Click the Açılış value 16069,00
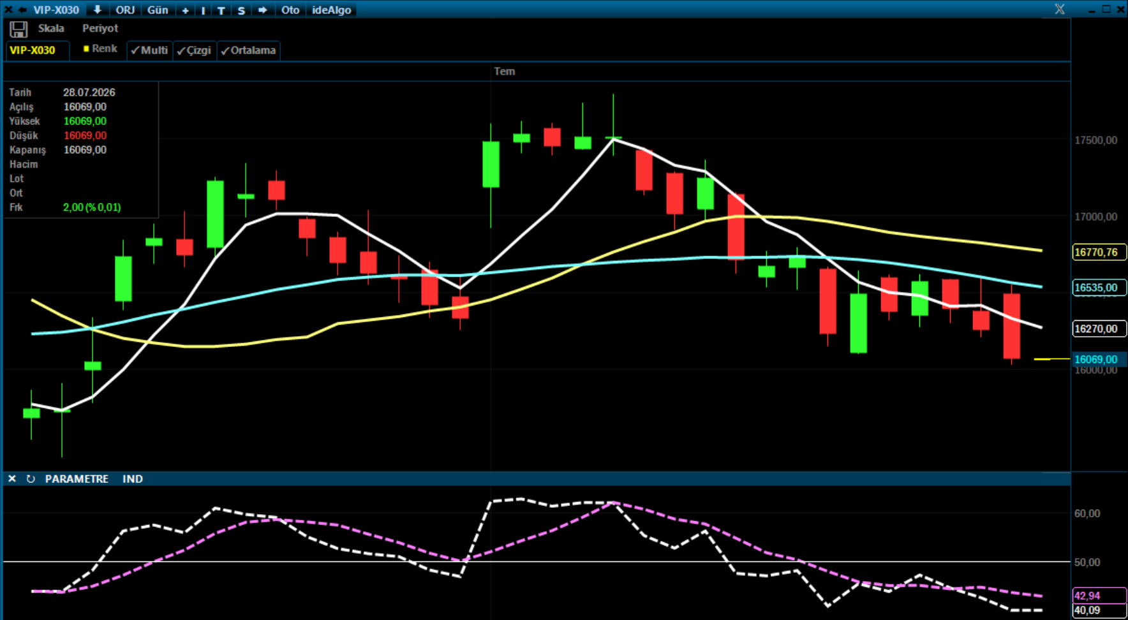This screenshot has width=1128, height=620. 85,107
